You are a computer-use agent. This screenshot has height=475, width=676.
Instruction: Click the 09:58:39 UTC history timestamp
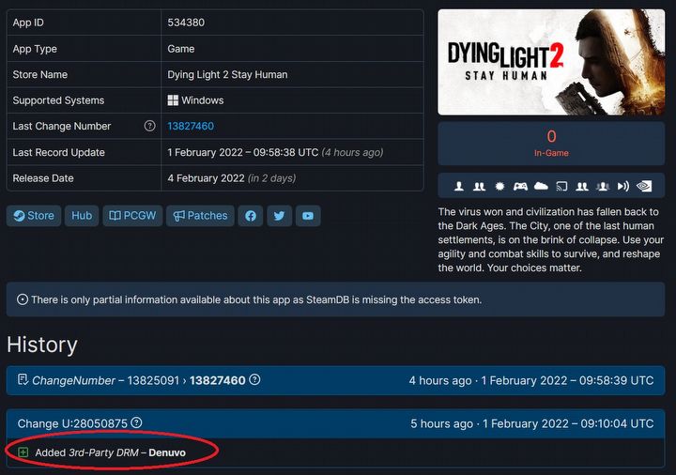[567, 380]
